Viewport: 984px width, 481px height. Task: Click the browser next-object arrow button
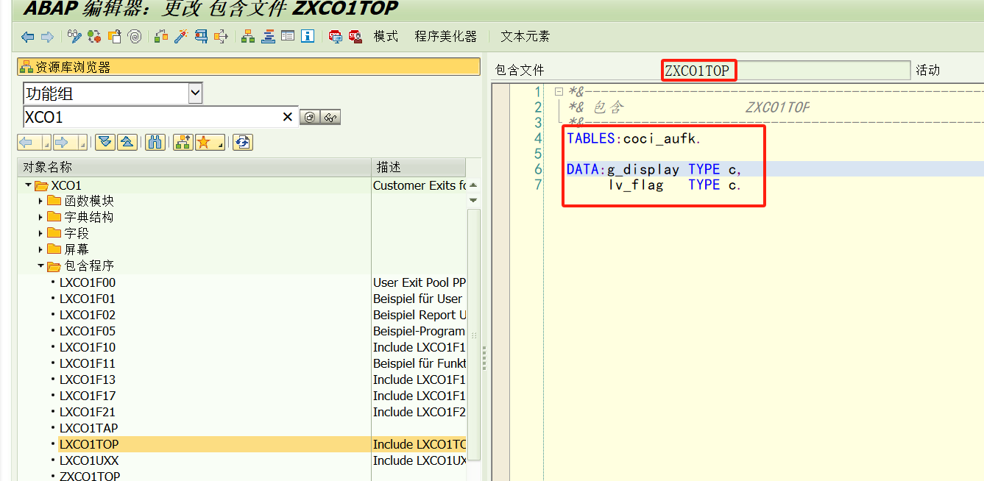(70, 143)
